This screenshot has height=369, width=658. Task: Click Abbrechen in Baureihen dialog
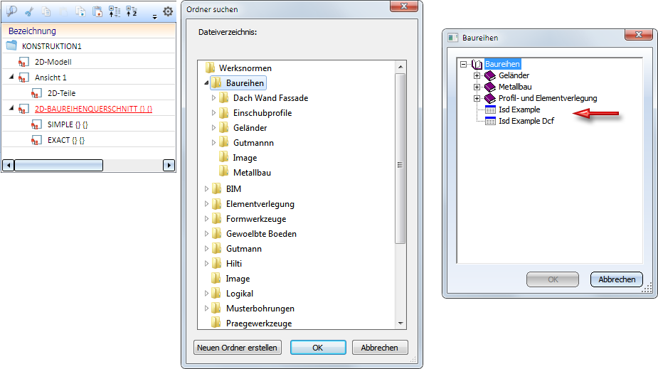(617, 279)
